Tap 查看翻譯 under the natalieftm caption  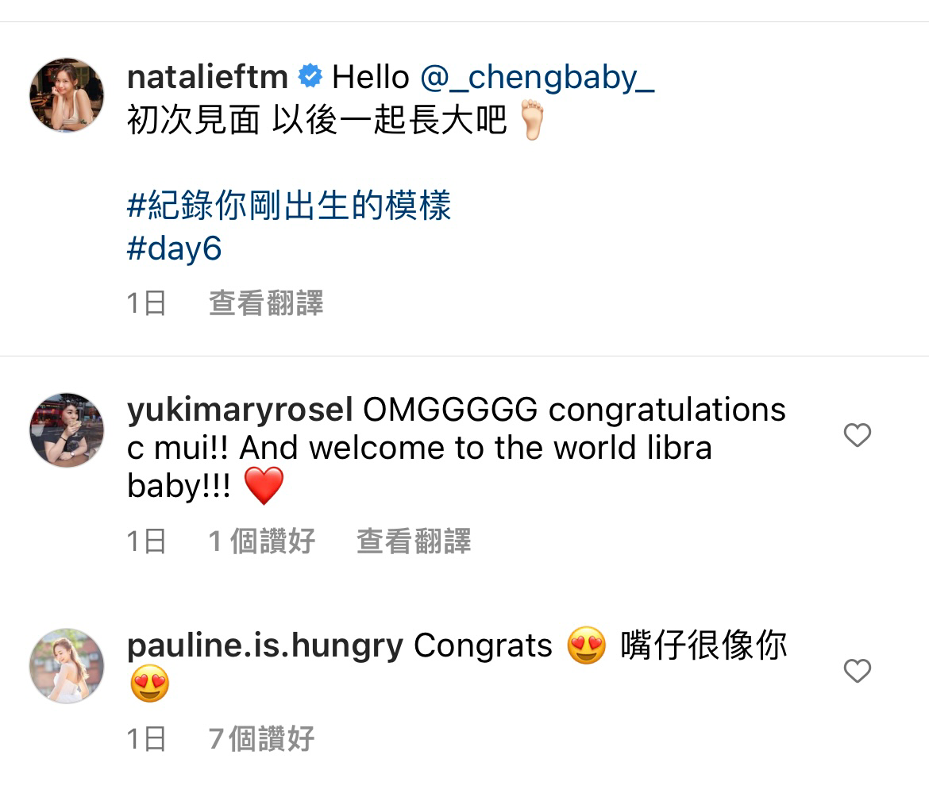tap(266, 303)
